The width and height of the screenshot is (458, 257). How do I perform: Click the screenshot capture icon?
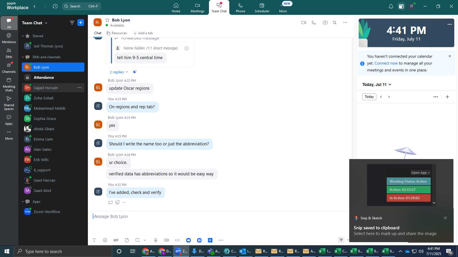click(138, 240)
